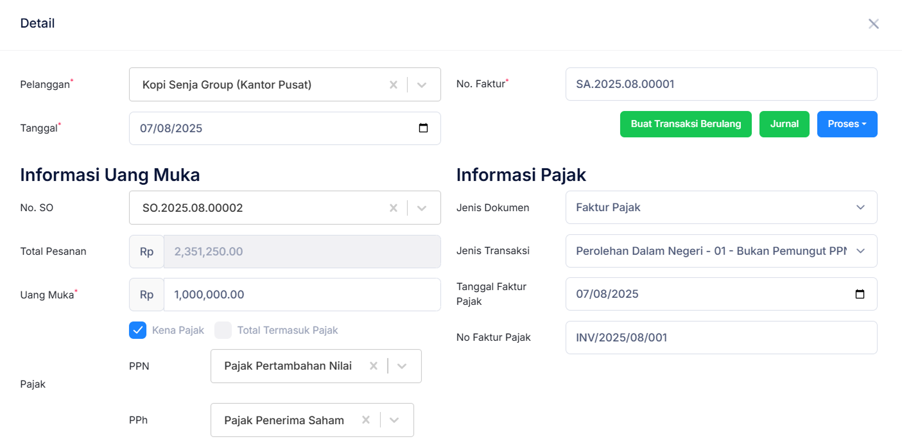Clear the Pajak Penerima Saham PPh selection
The image size is (902, 446).
tap(365, 420)
